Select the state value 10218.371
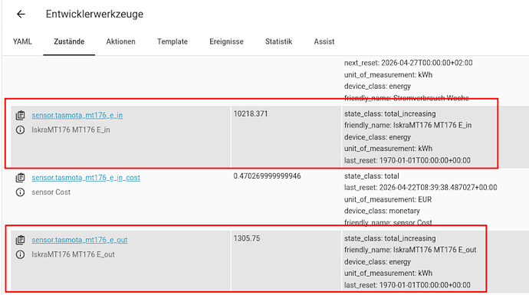Image resolution: width=529 pixels, height=295 pixels. tap(251, 114)
